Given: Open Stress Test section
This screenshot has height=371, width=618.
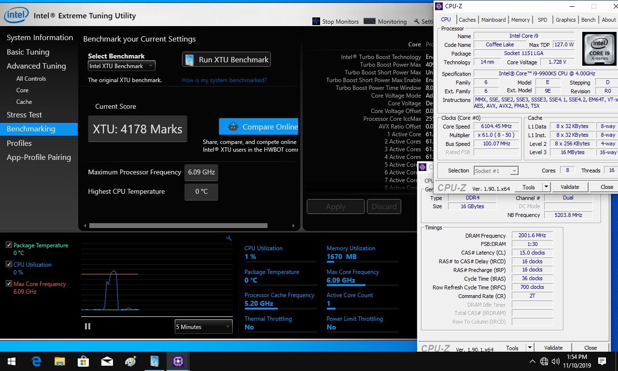Looking at the screenshot, I should tap(24, 115).
